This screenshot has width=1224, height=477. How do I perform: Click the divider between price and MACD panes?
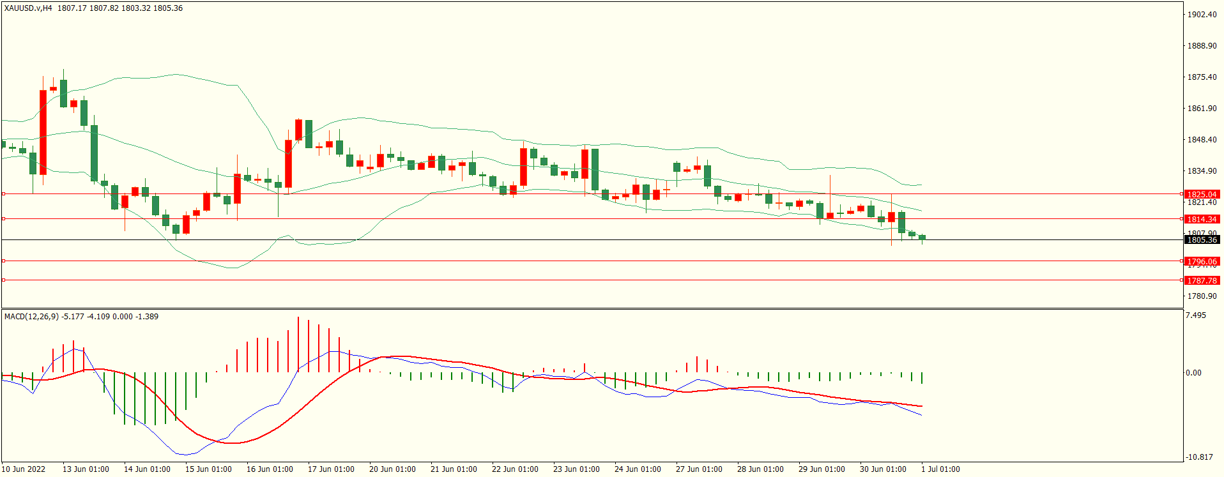point(592,309)
